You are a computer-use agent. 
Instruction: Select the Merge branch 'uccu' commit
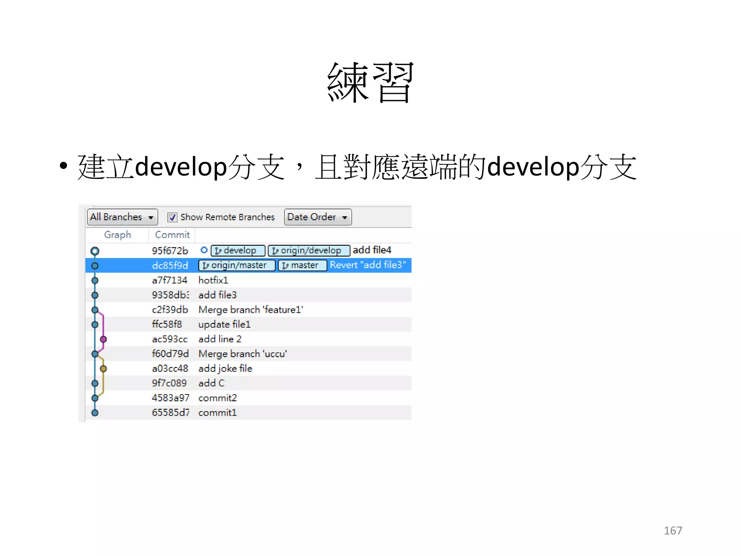(x=242, y=354)
